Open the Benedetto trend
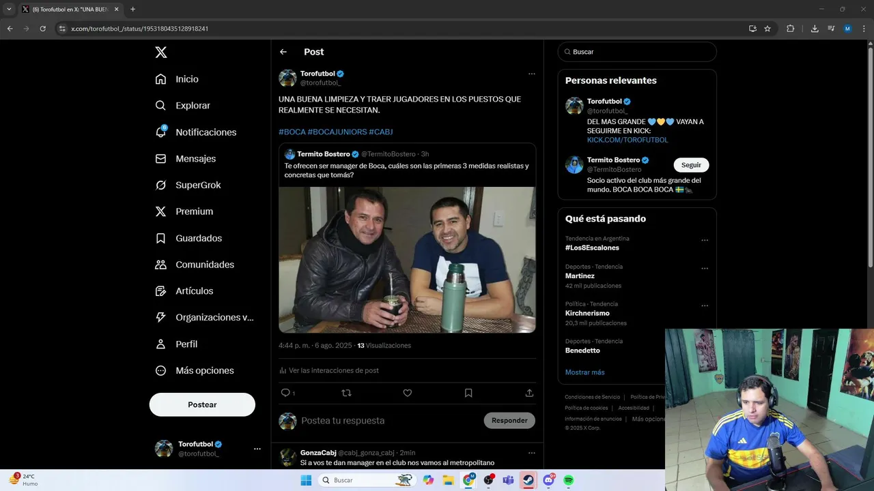Image resolution: width=874 pixels, height=491 pixels. pyautogui.click(x=582, y=351)
